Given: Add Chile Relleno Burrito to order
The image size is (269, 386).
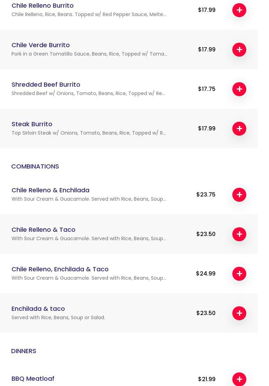Looking at the screenshot, I should [239, 10].
